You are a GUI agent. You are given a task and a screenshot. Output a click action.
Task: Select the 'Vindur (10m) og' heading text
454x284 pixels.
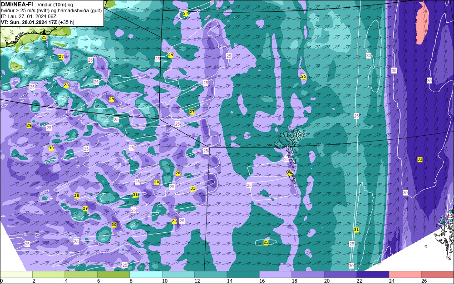(x=55, y=5)
